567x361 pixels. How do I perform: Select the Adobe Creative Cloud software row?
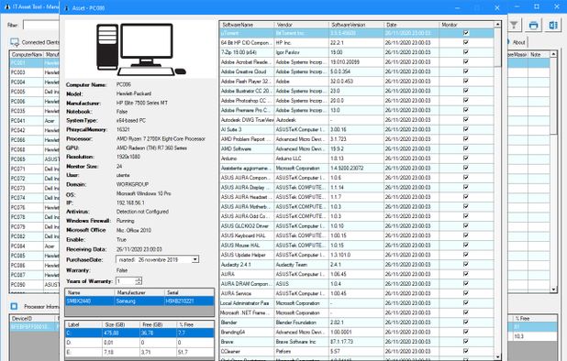(357, 71)
